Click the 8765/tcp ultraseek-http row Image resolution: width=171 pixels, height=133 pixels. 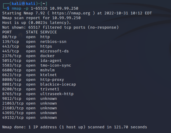38,94
